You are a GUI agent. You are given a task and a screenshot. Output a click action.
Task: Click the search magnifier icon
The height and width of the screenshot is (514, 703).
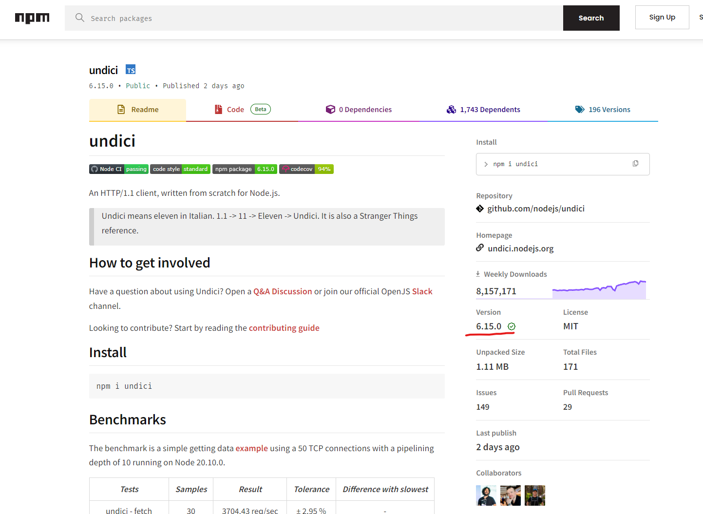pyautogui.click(x=80, y=18)
